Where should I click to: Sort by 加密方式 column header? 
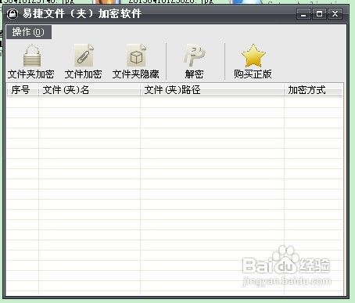314,90
